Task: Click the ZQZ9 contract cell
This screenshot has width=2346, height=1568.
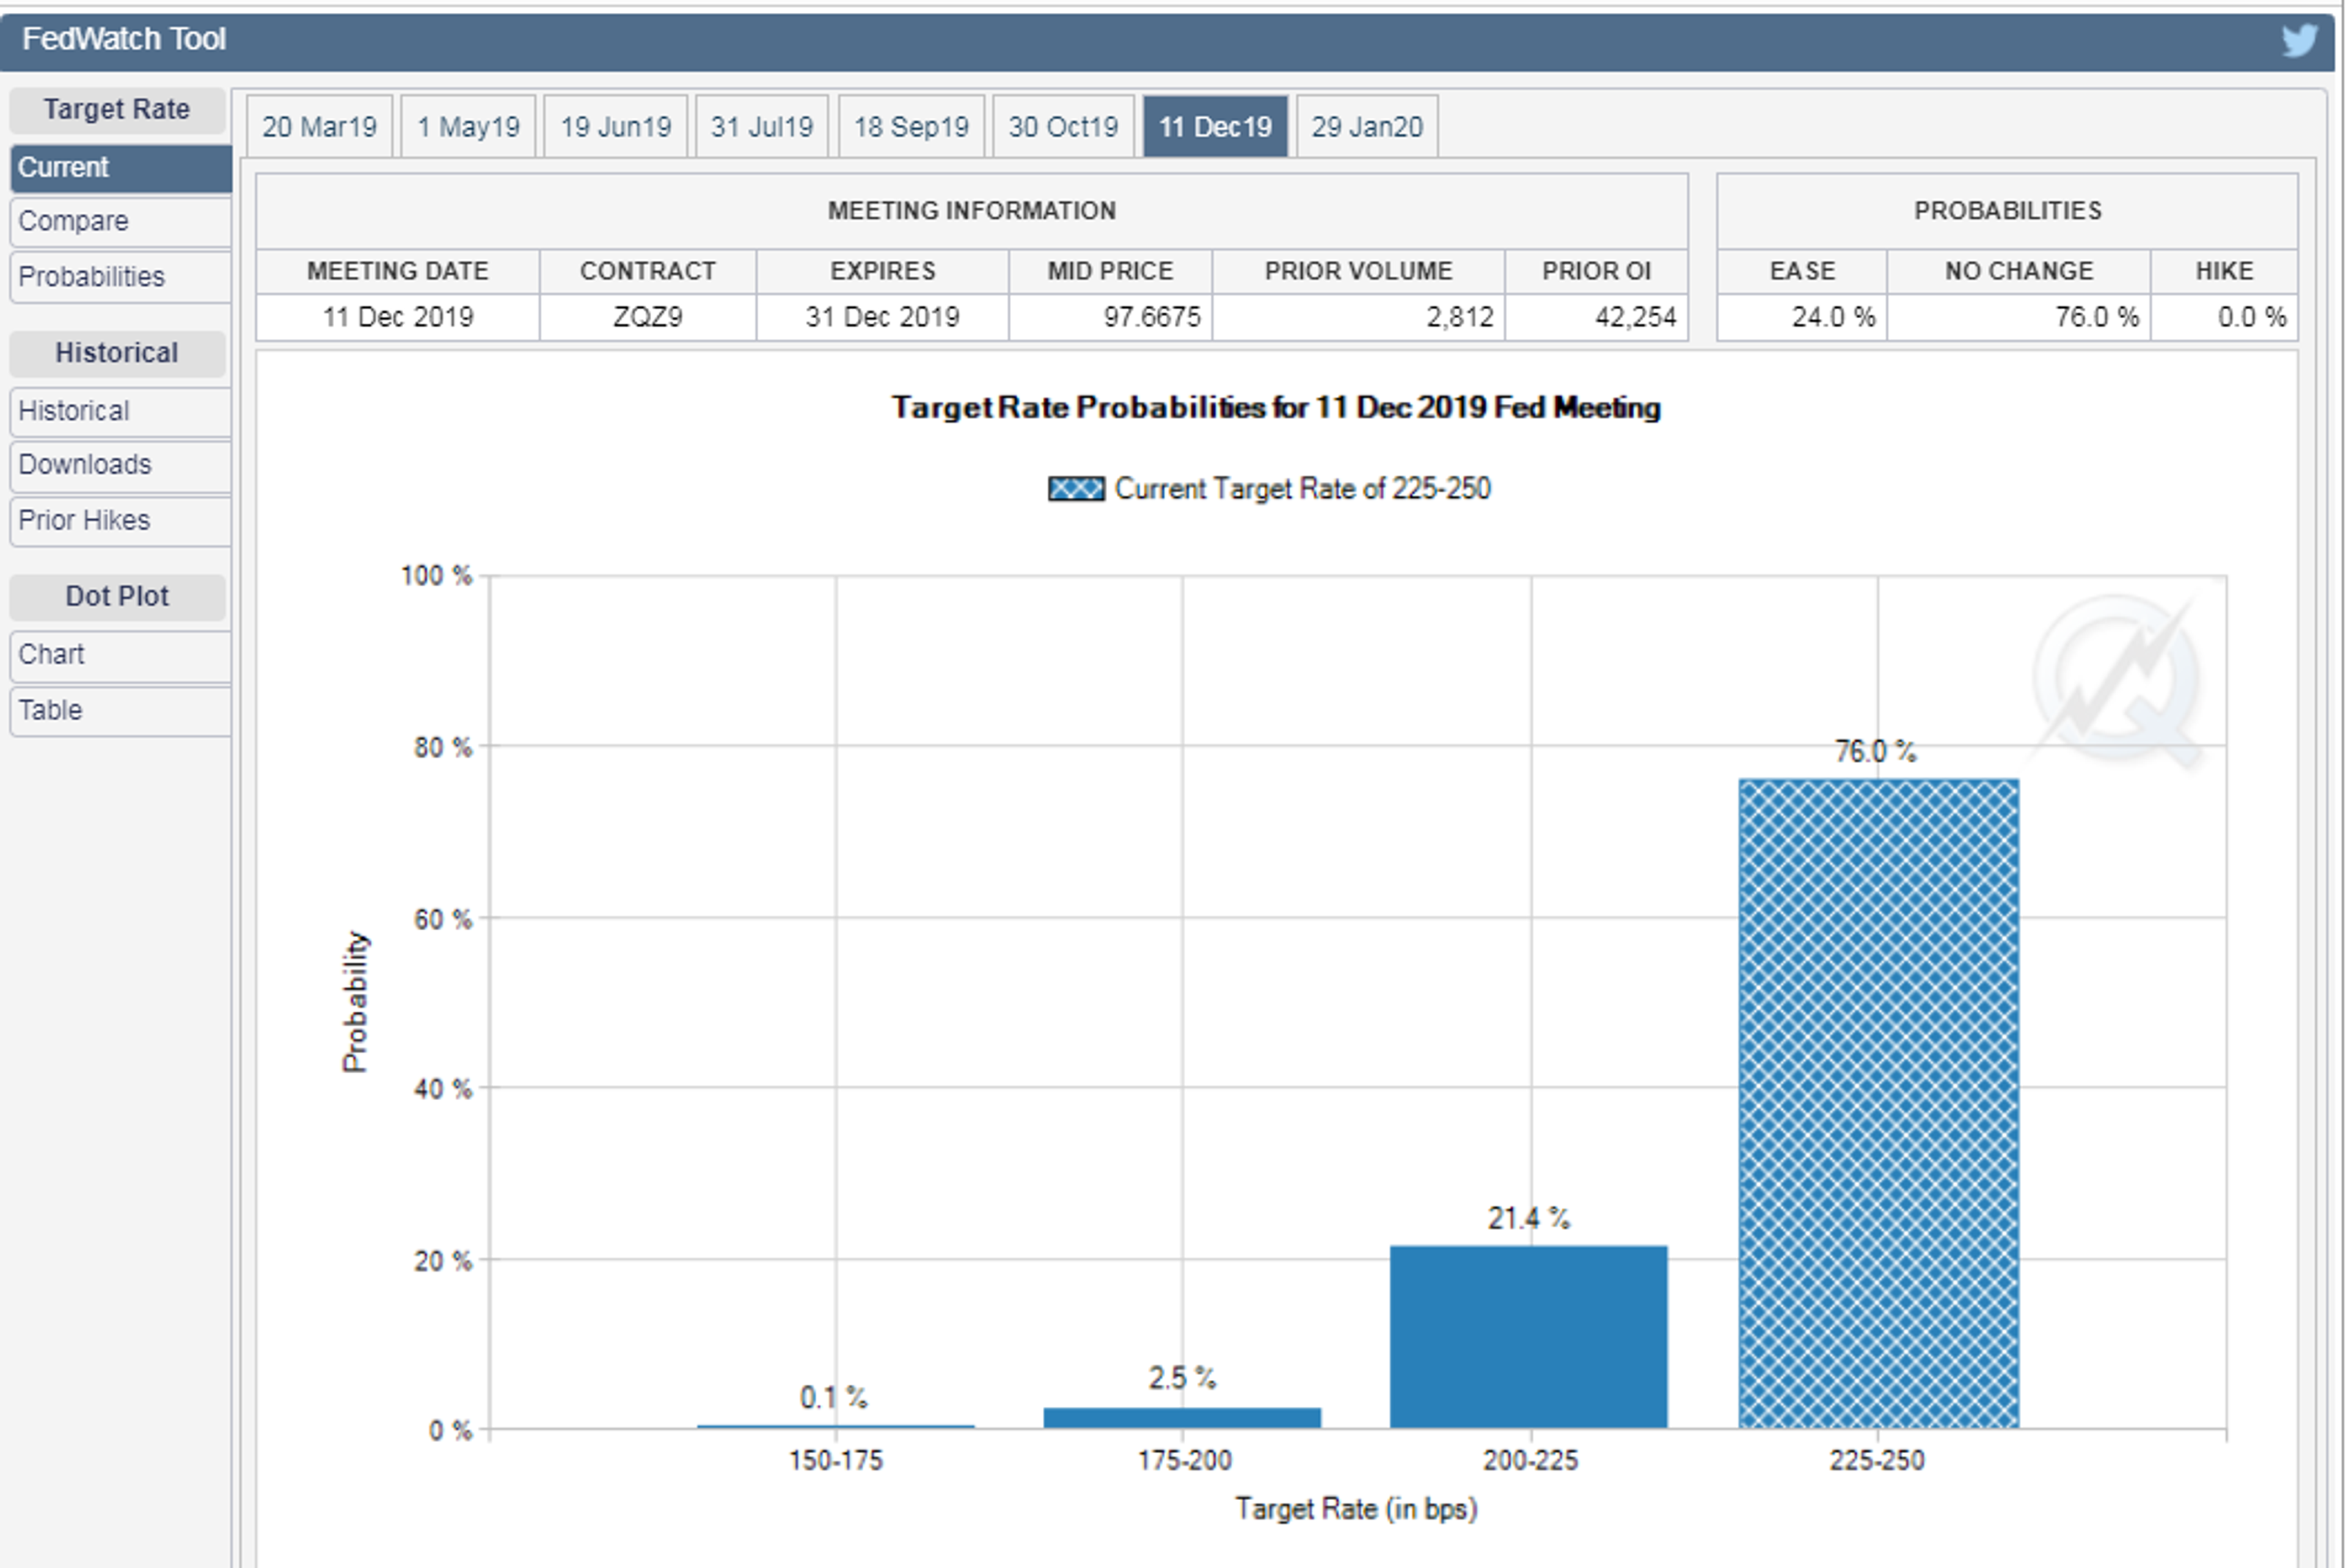Action: pos(648,318)
